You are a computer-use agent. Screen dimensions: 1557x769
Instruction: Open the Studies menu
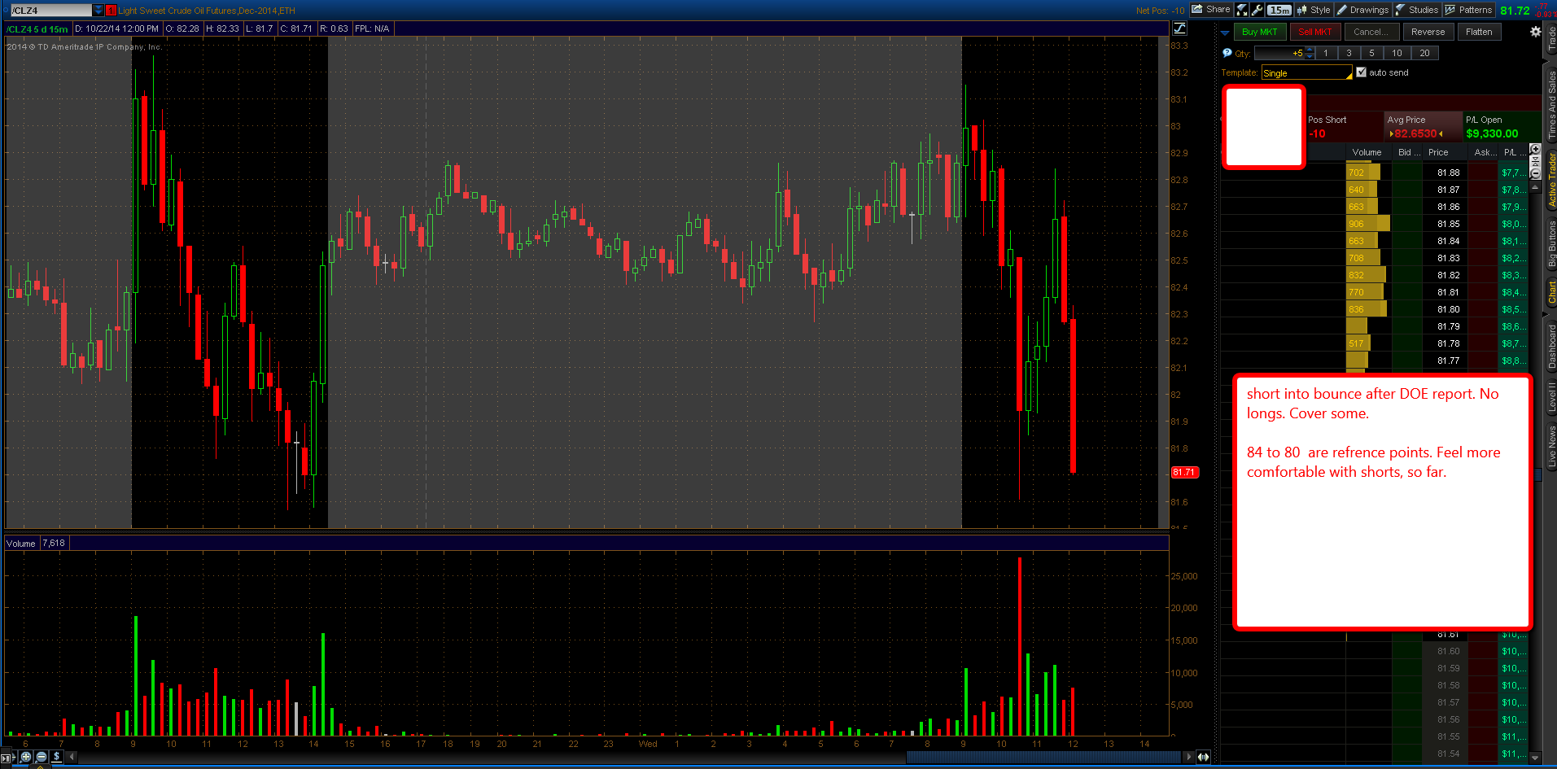coord(1417,10)
